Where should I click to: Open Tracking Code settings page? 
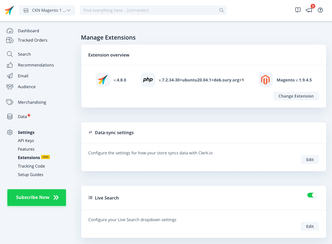tap(31, 166)
